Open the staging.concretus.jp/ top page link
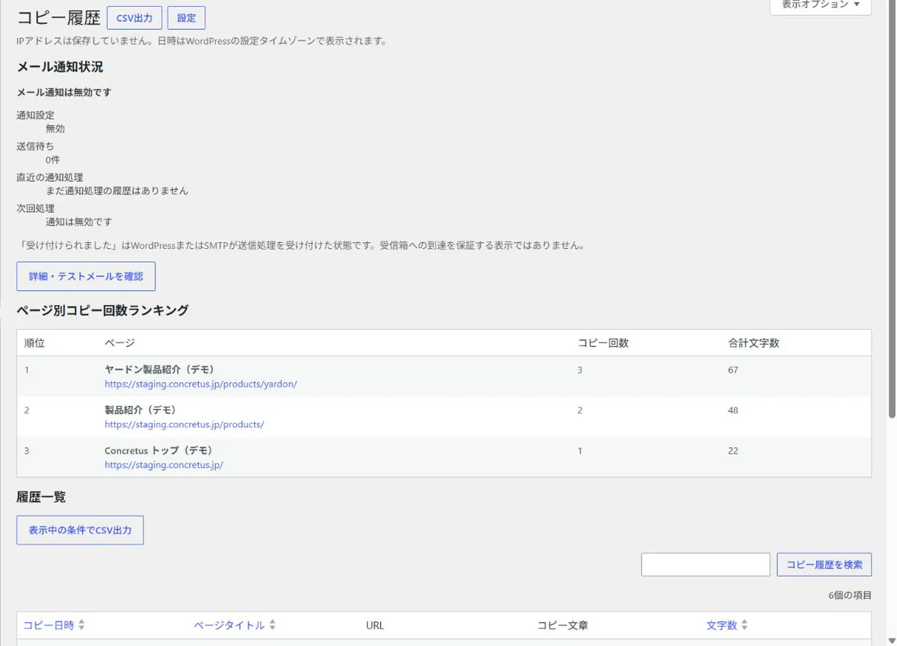Screen dimensions: 897x646 coord(164,464)
